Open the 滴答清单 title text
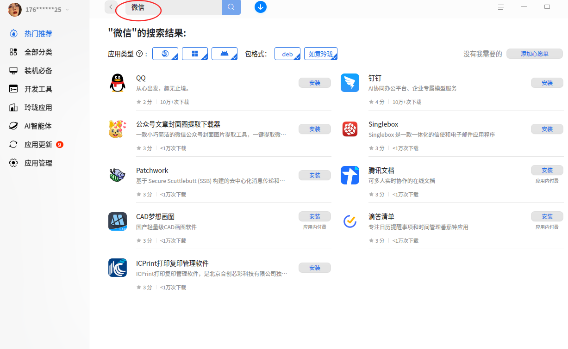568x349 pixels. point(381,217)
